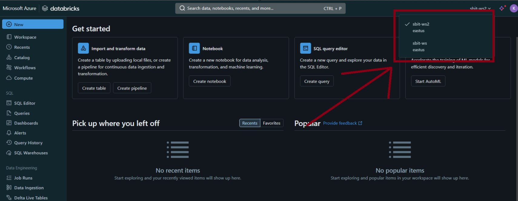Image resolution: width=518 pixels, height=201 pixels.
Task: Click the external link icon beside Provide feedback
Action: (360, 123)
